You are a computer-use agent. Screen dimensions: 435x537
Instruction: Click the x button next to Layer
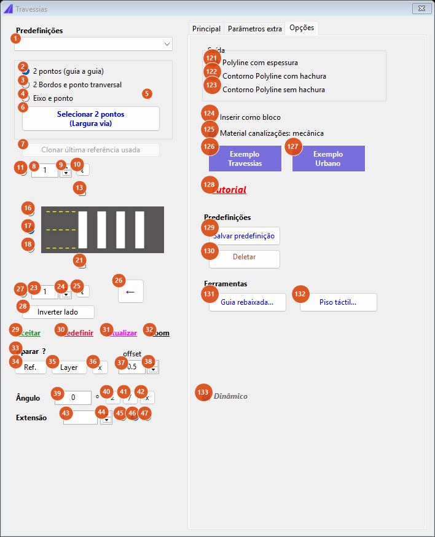(x=100, y=367)
